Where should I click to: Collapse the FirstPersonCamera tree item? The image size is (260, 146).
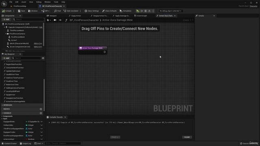point(6,34)
